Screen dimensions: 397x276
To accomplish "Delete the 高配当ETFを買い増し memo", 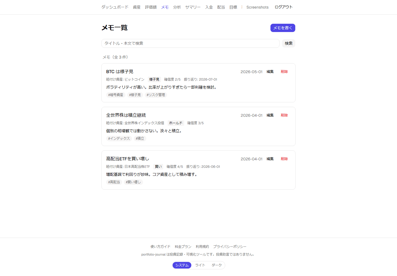I will coord(284,159).
